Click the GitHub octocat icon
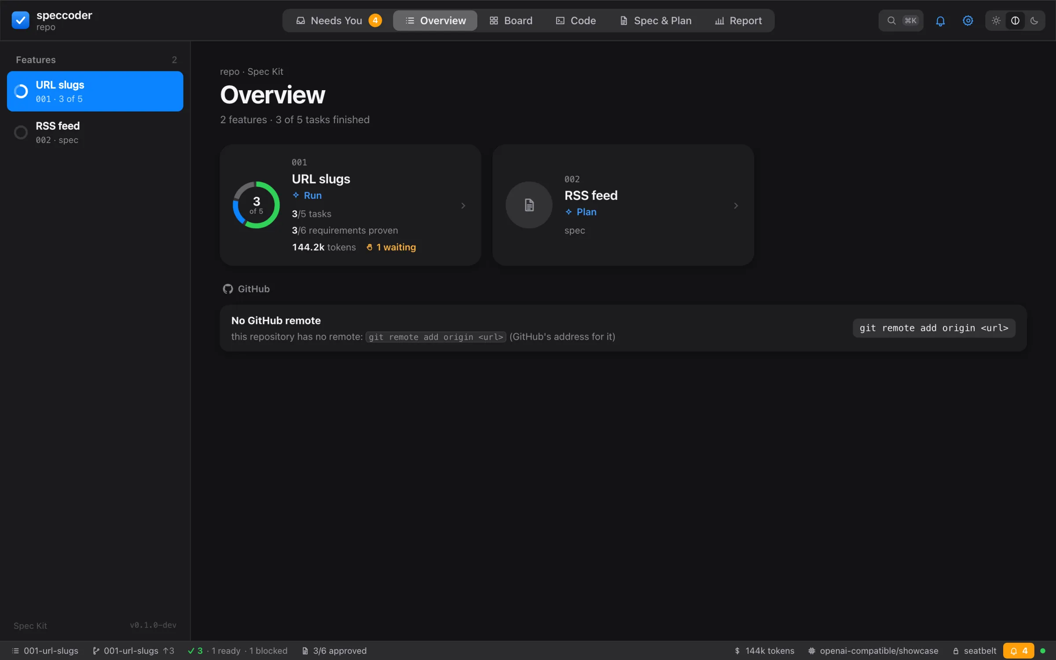Viewport: 1056px width, 660px height. (x=227, y=289)
